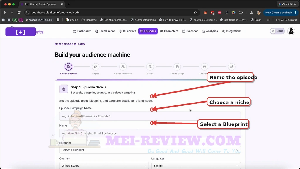Open the Select a blueprint dropdown
This screenshot has width=300, height=169.
[x=150, y=150]
